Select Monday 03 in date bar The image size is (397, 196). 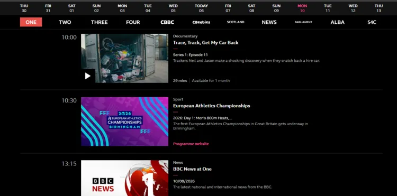[x=122, y=8]
